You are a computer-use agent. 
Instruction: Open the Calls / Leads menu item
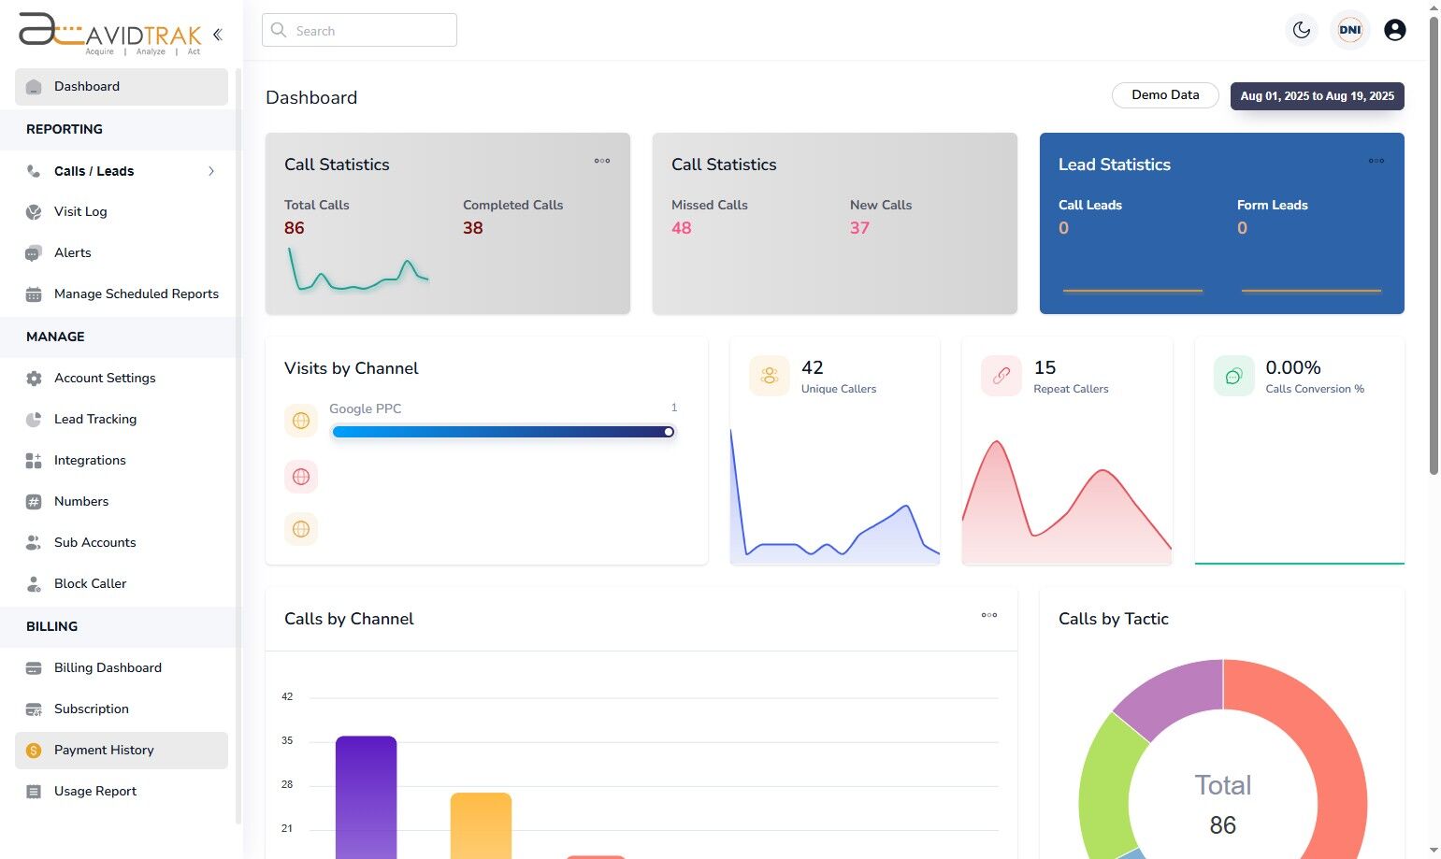122,171
